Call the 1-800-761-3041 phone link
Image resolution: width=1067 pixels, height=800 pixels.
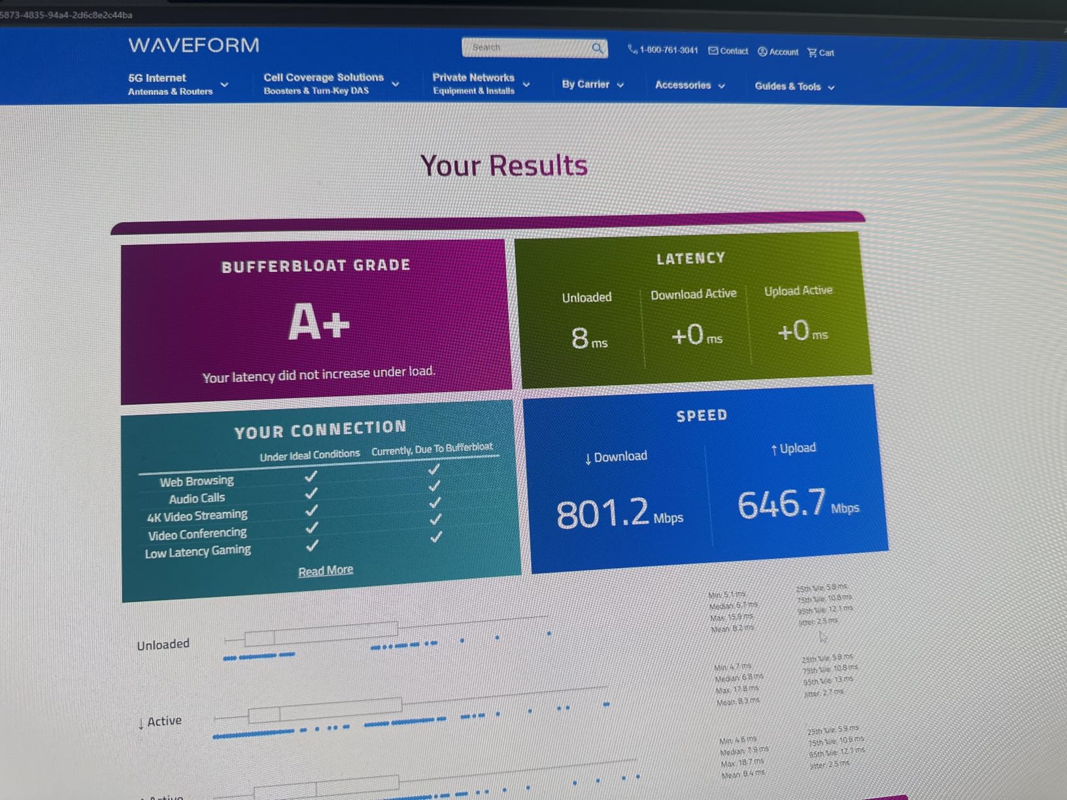pos(668,50)
